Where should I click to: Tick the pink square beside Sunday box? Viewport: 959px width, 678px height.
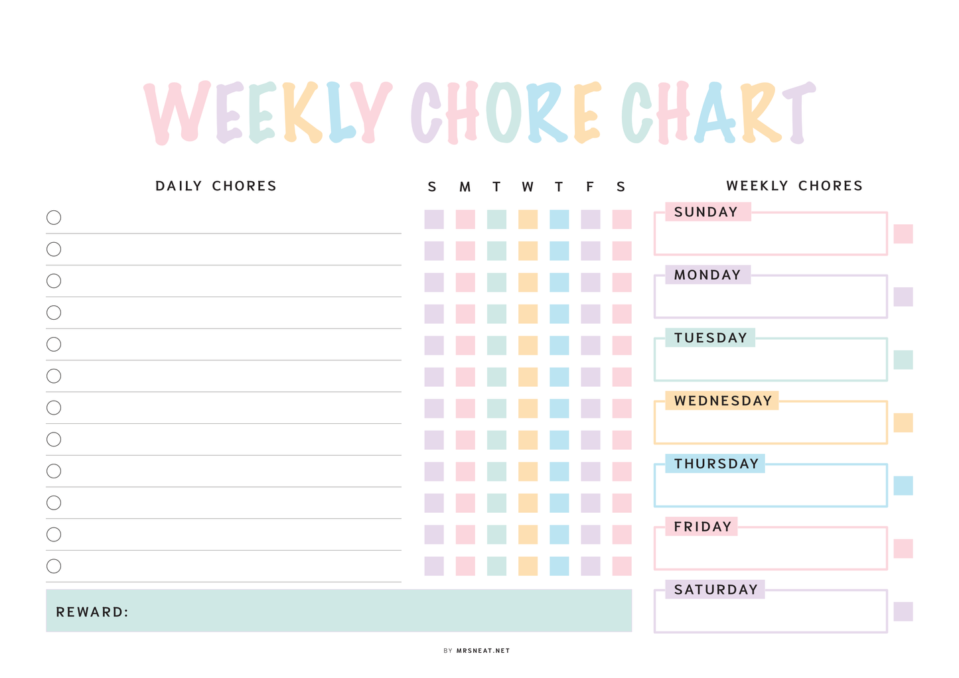(903, 234)
